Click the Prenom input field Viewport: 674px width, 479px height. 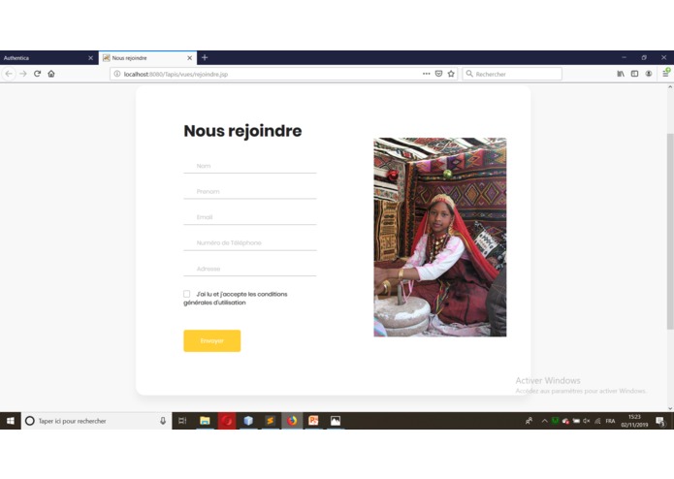click(250, 192)
